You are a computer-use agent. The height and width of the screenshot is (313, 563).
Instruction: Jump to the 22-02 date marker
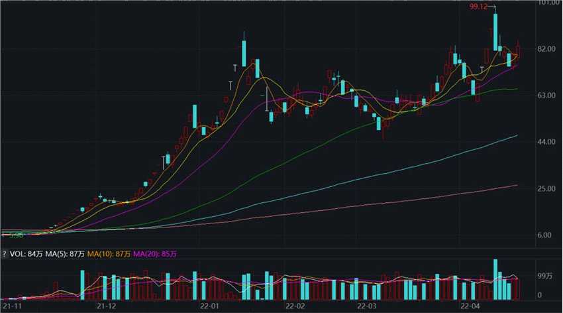tap(295, 306)
